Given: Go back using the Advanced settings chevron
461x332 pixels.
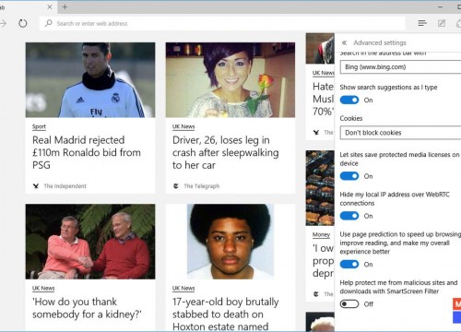Looking at the screenshot, I should 344,42.
